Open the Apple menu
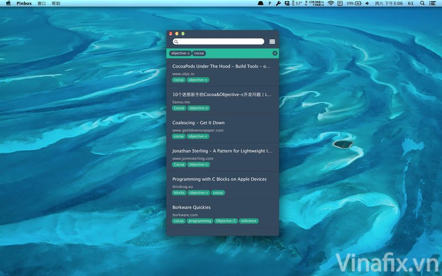The width and height of the screenshot is (442, 276). point(8,3)
